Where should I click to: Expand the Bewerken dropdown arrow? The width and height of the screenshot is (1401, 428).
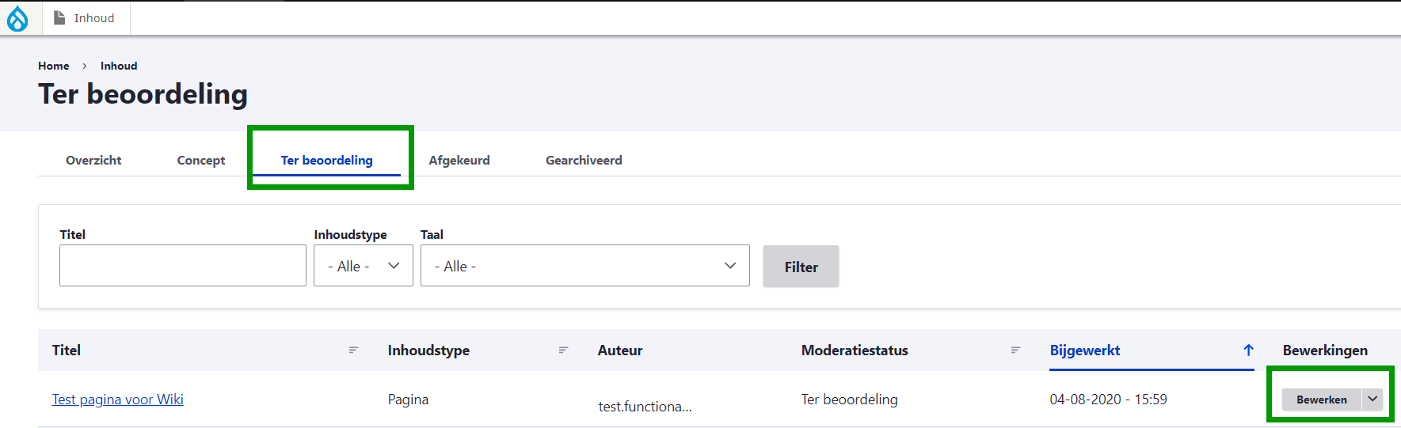tap(1372, 400)
